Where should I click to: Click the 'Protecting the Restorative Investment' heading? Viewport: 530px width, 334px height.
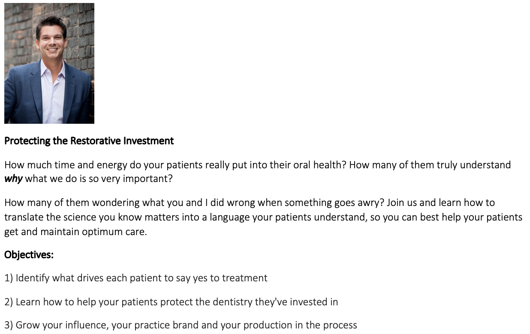[89, 141]
